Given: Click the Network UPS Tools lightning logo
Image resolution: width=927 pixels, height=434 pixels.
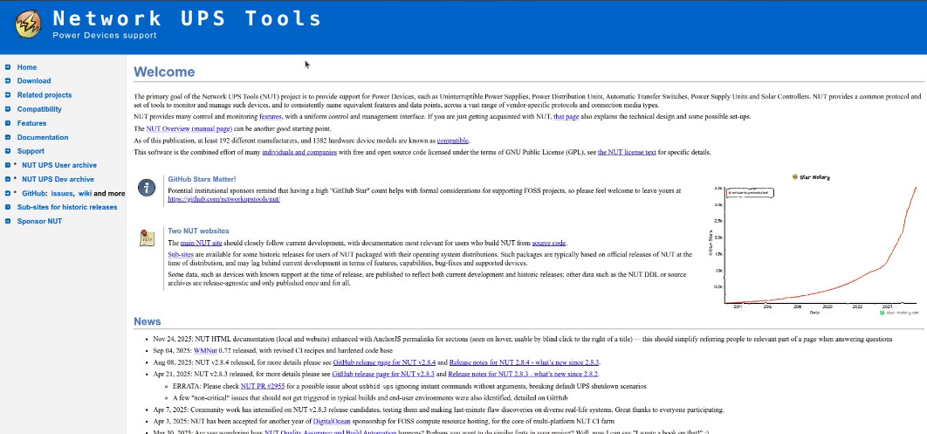Looking at the screenshot, I should pos(25,24).
